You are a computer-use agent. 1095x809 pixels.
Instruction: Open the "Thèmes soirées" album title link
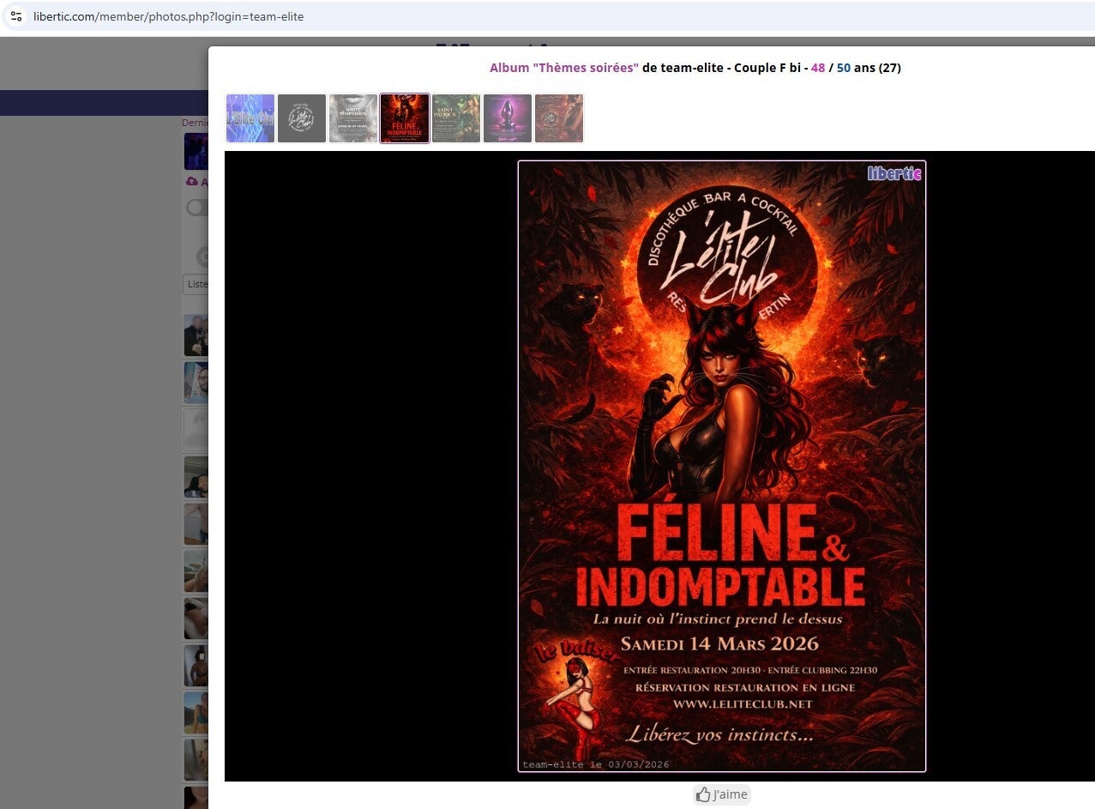(564, 68)
